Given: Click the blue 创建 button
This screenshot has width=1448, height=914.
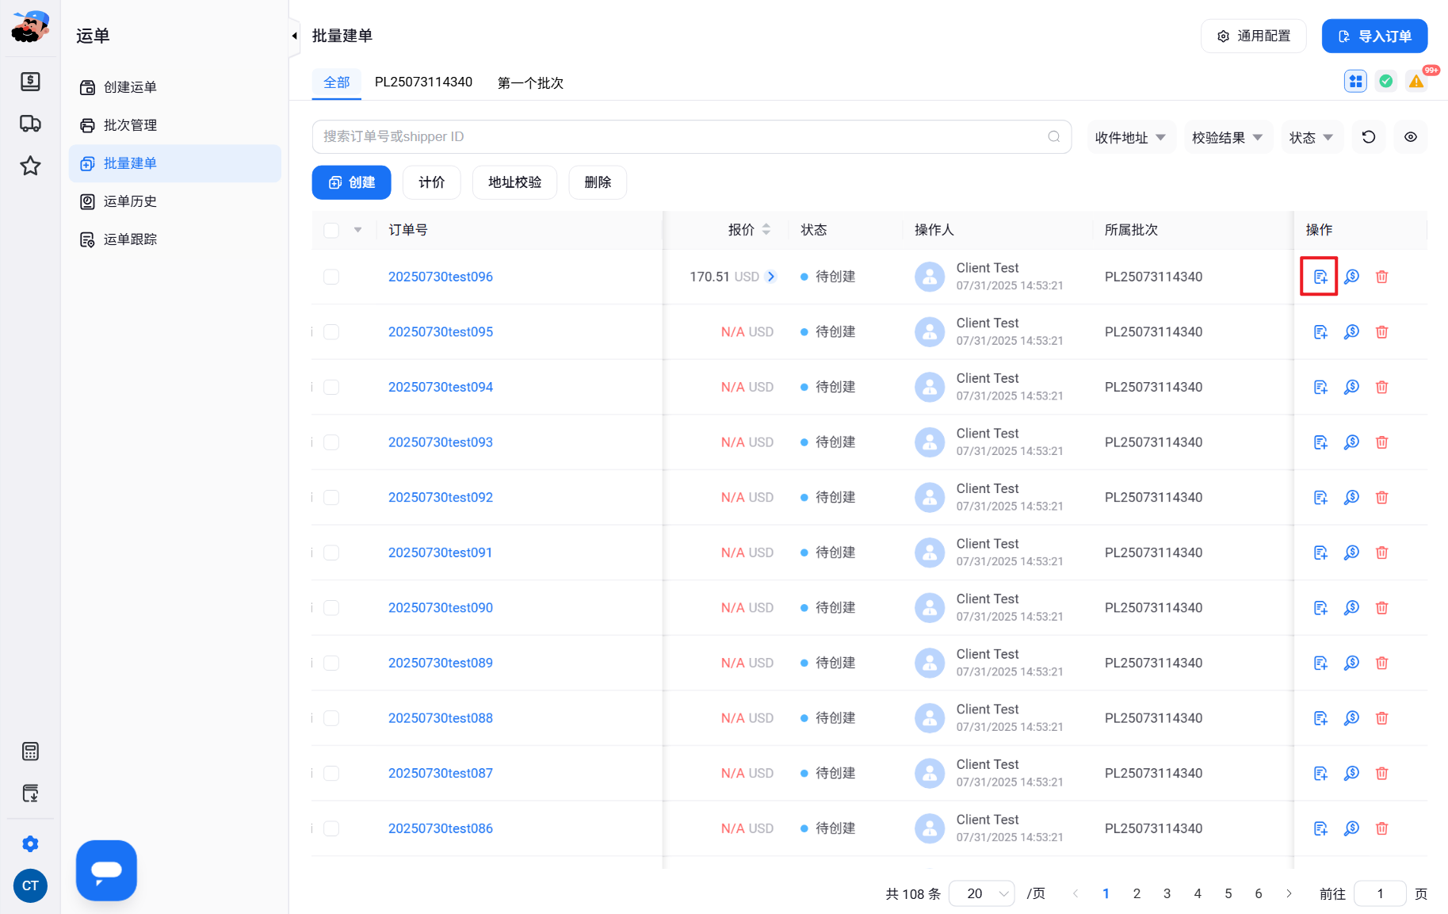Looking at the screenshot, I should 352,182.
